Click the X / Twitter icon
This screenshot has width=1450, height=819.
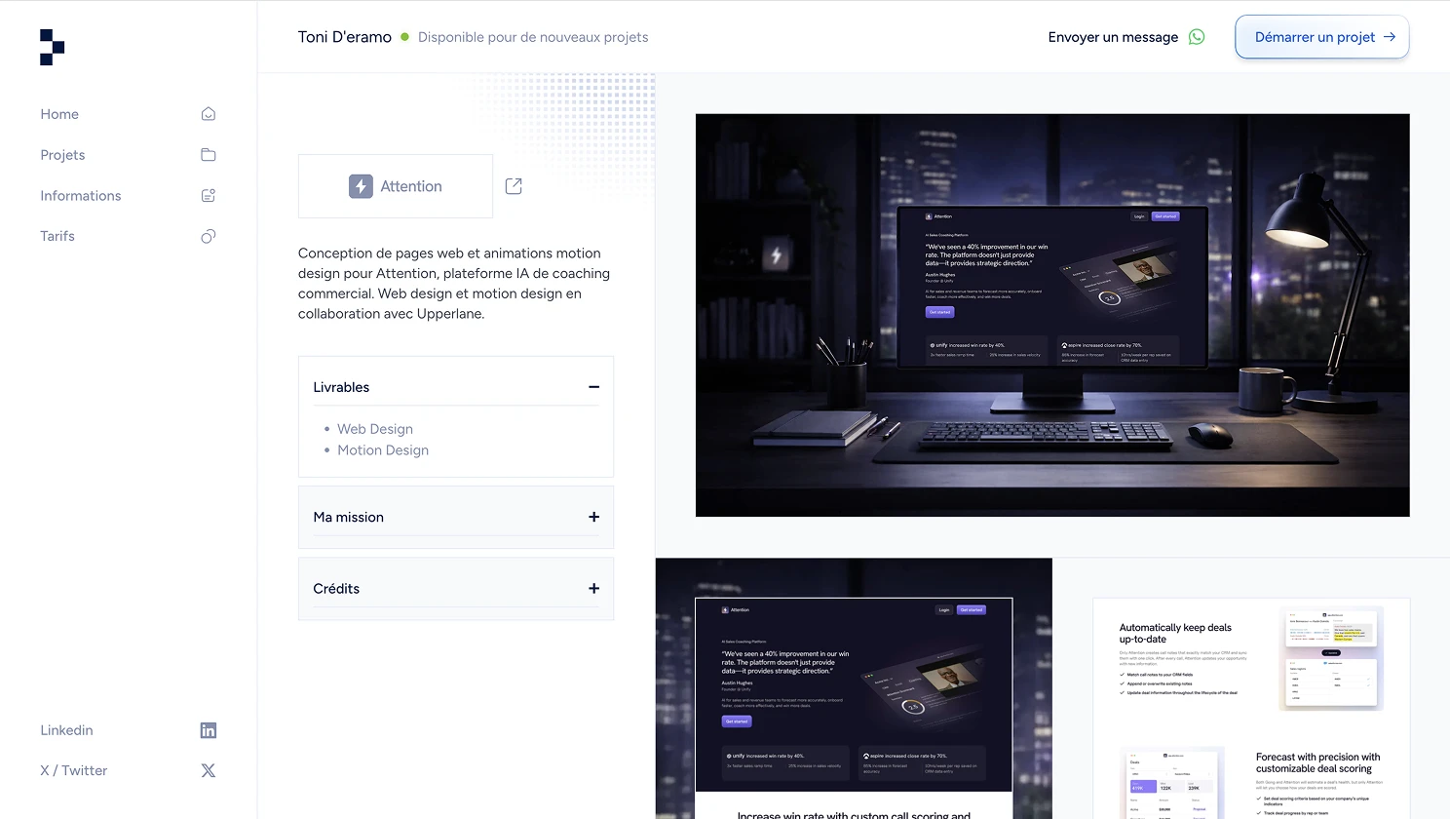208,769
